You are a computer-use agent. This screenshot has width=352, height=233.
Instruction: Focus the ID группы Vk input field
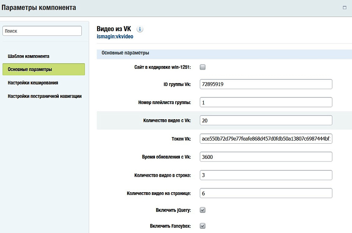point(266,84)
